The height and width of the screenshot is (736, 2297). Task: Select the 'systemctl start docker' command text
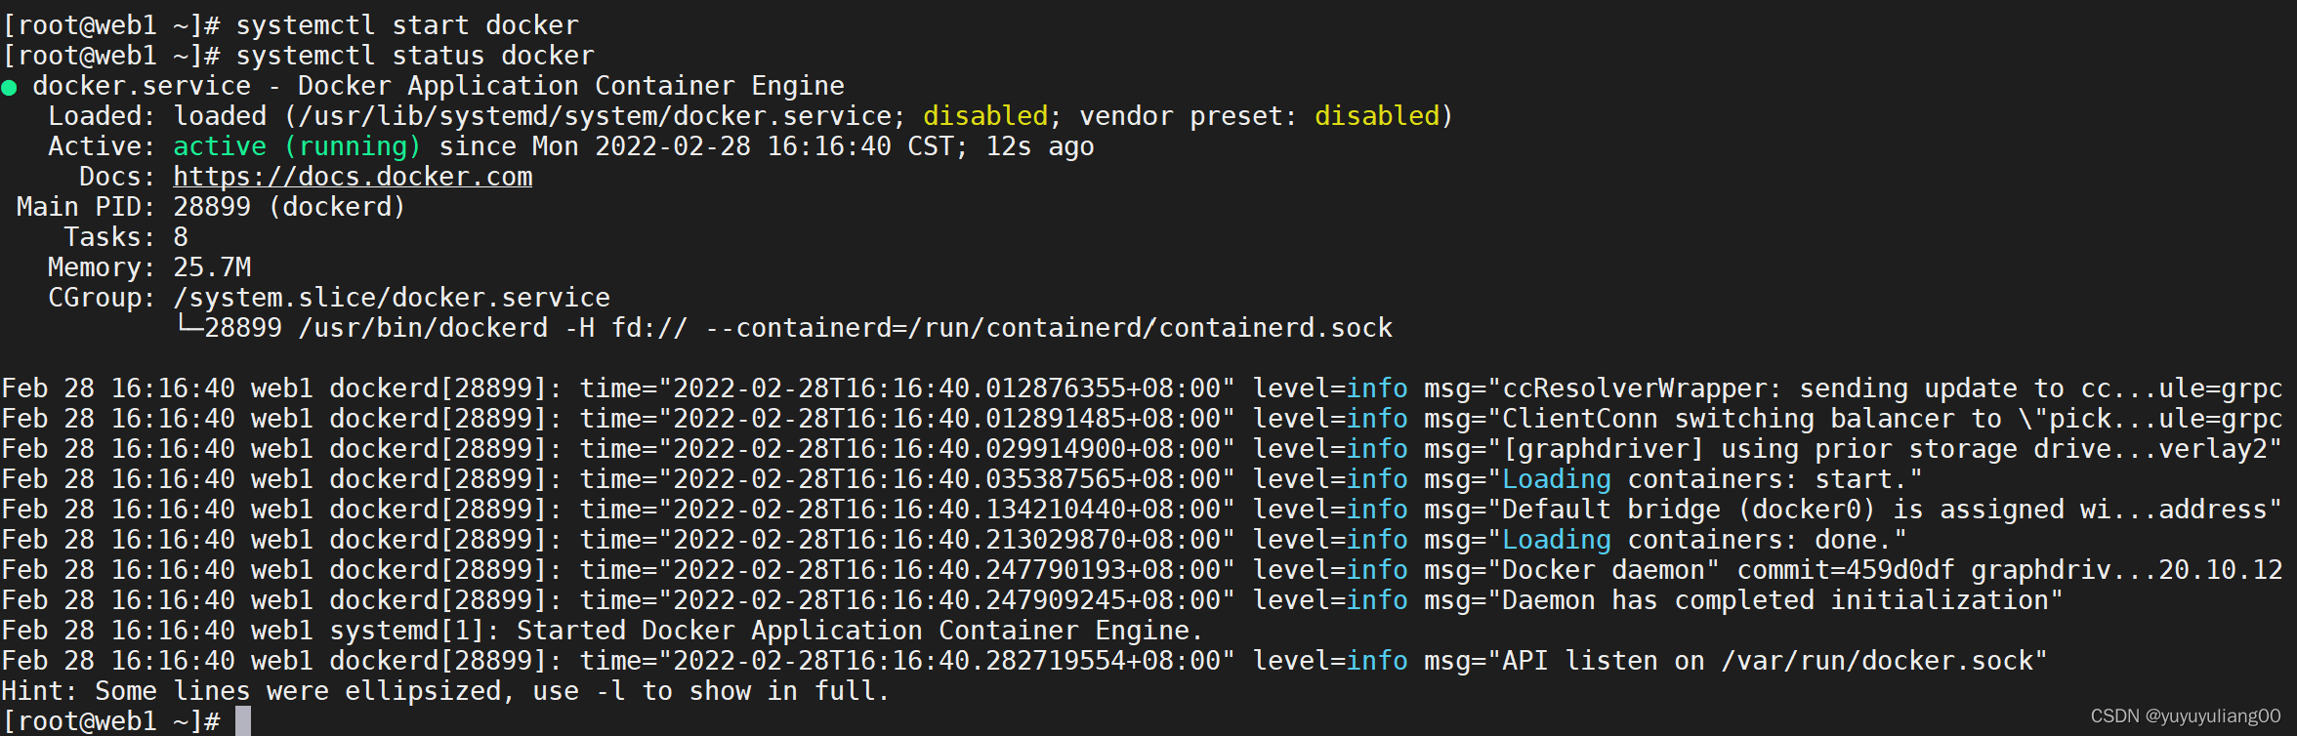coord(407,25)
